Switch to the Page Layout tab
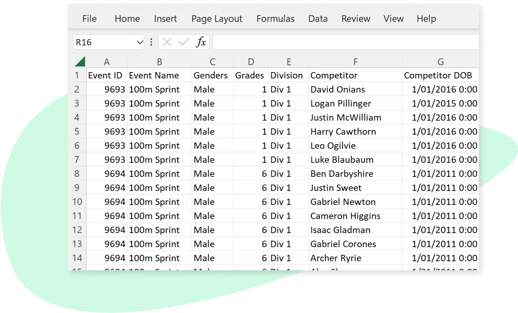 (x=217, y=18)
